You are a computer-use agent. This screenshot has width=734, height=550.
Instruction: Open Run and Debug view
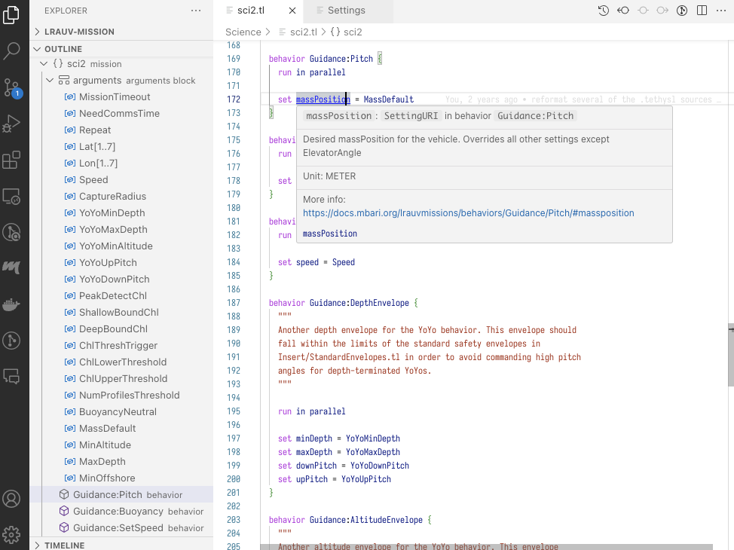pos(12,123)
